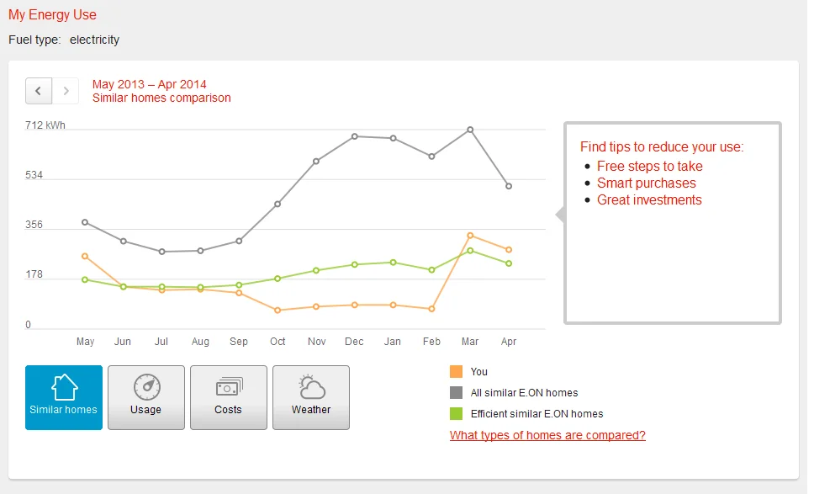814x494 pixels.
Task: Click the 'Efficient similar E.ON homes' legend label
Action: 536,414
